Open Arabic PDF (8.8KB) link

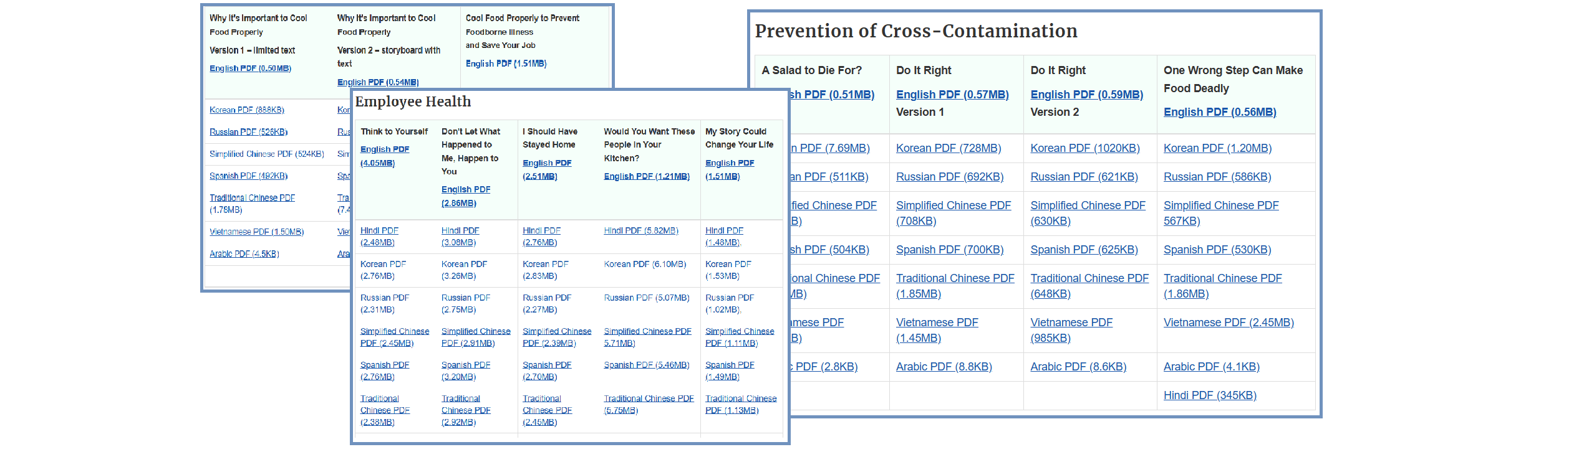click(x=944, y=367)
